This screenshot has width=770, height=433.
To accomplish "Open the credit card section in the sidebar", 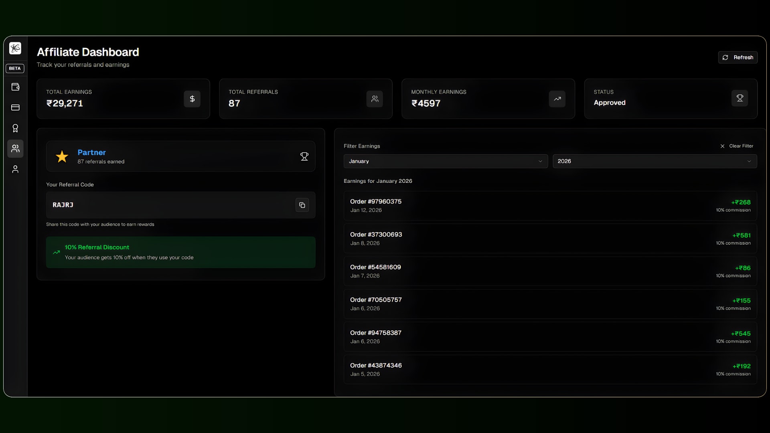I will pyautogui.click(x=15, y=107).
